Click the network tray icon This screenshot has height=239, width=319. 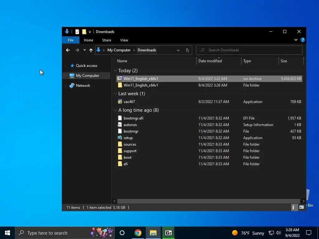[x=271, y=233]
